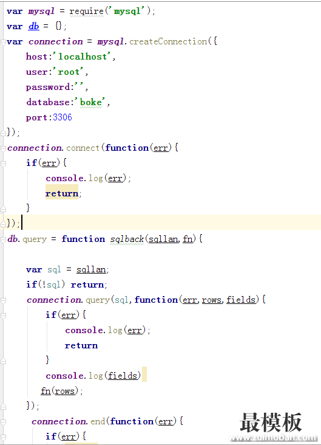Image resolution: width=321 pixels, height=445 pixels.
Task: Collapse the first if(err) block fold marker
Action: click(3, 164)
